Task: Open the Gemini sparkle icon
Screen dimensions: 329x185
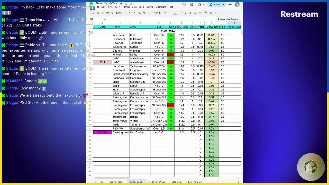Action: pos(230,5)
